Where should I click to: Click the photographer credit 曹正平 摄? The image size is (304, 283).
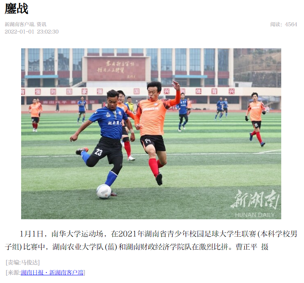(252, 247)
